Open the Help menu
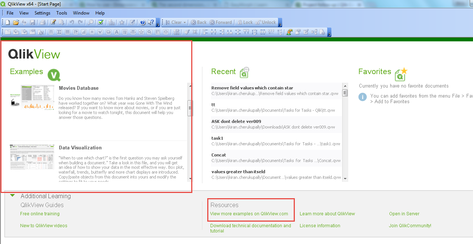Screen dimensions: 473x244 coord(100,13)
